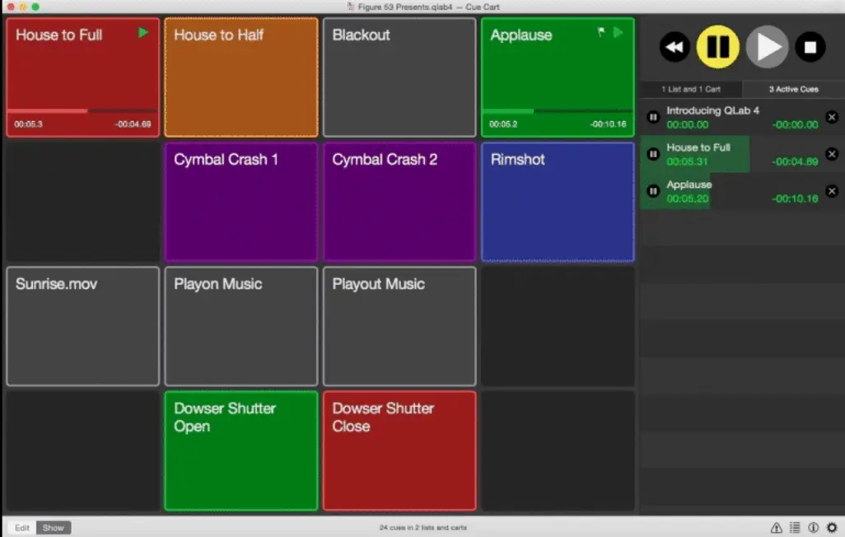
Task: Toggle the lists and carts sidebar icon
Action: click(795, 527)
